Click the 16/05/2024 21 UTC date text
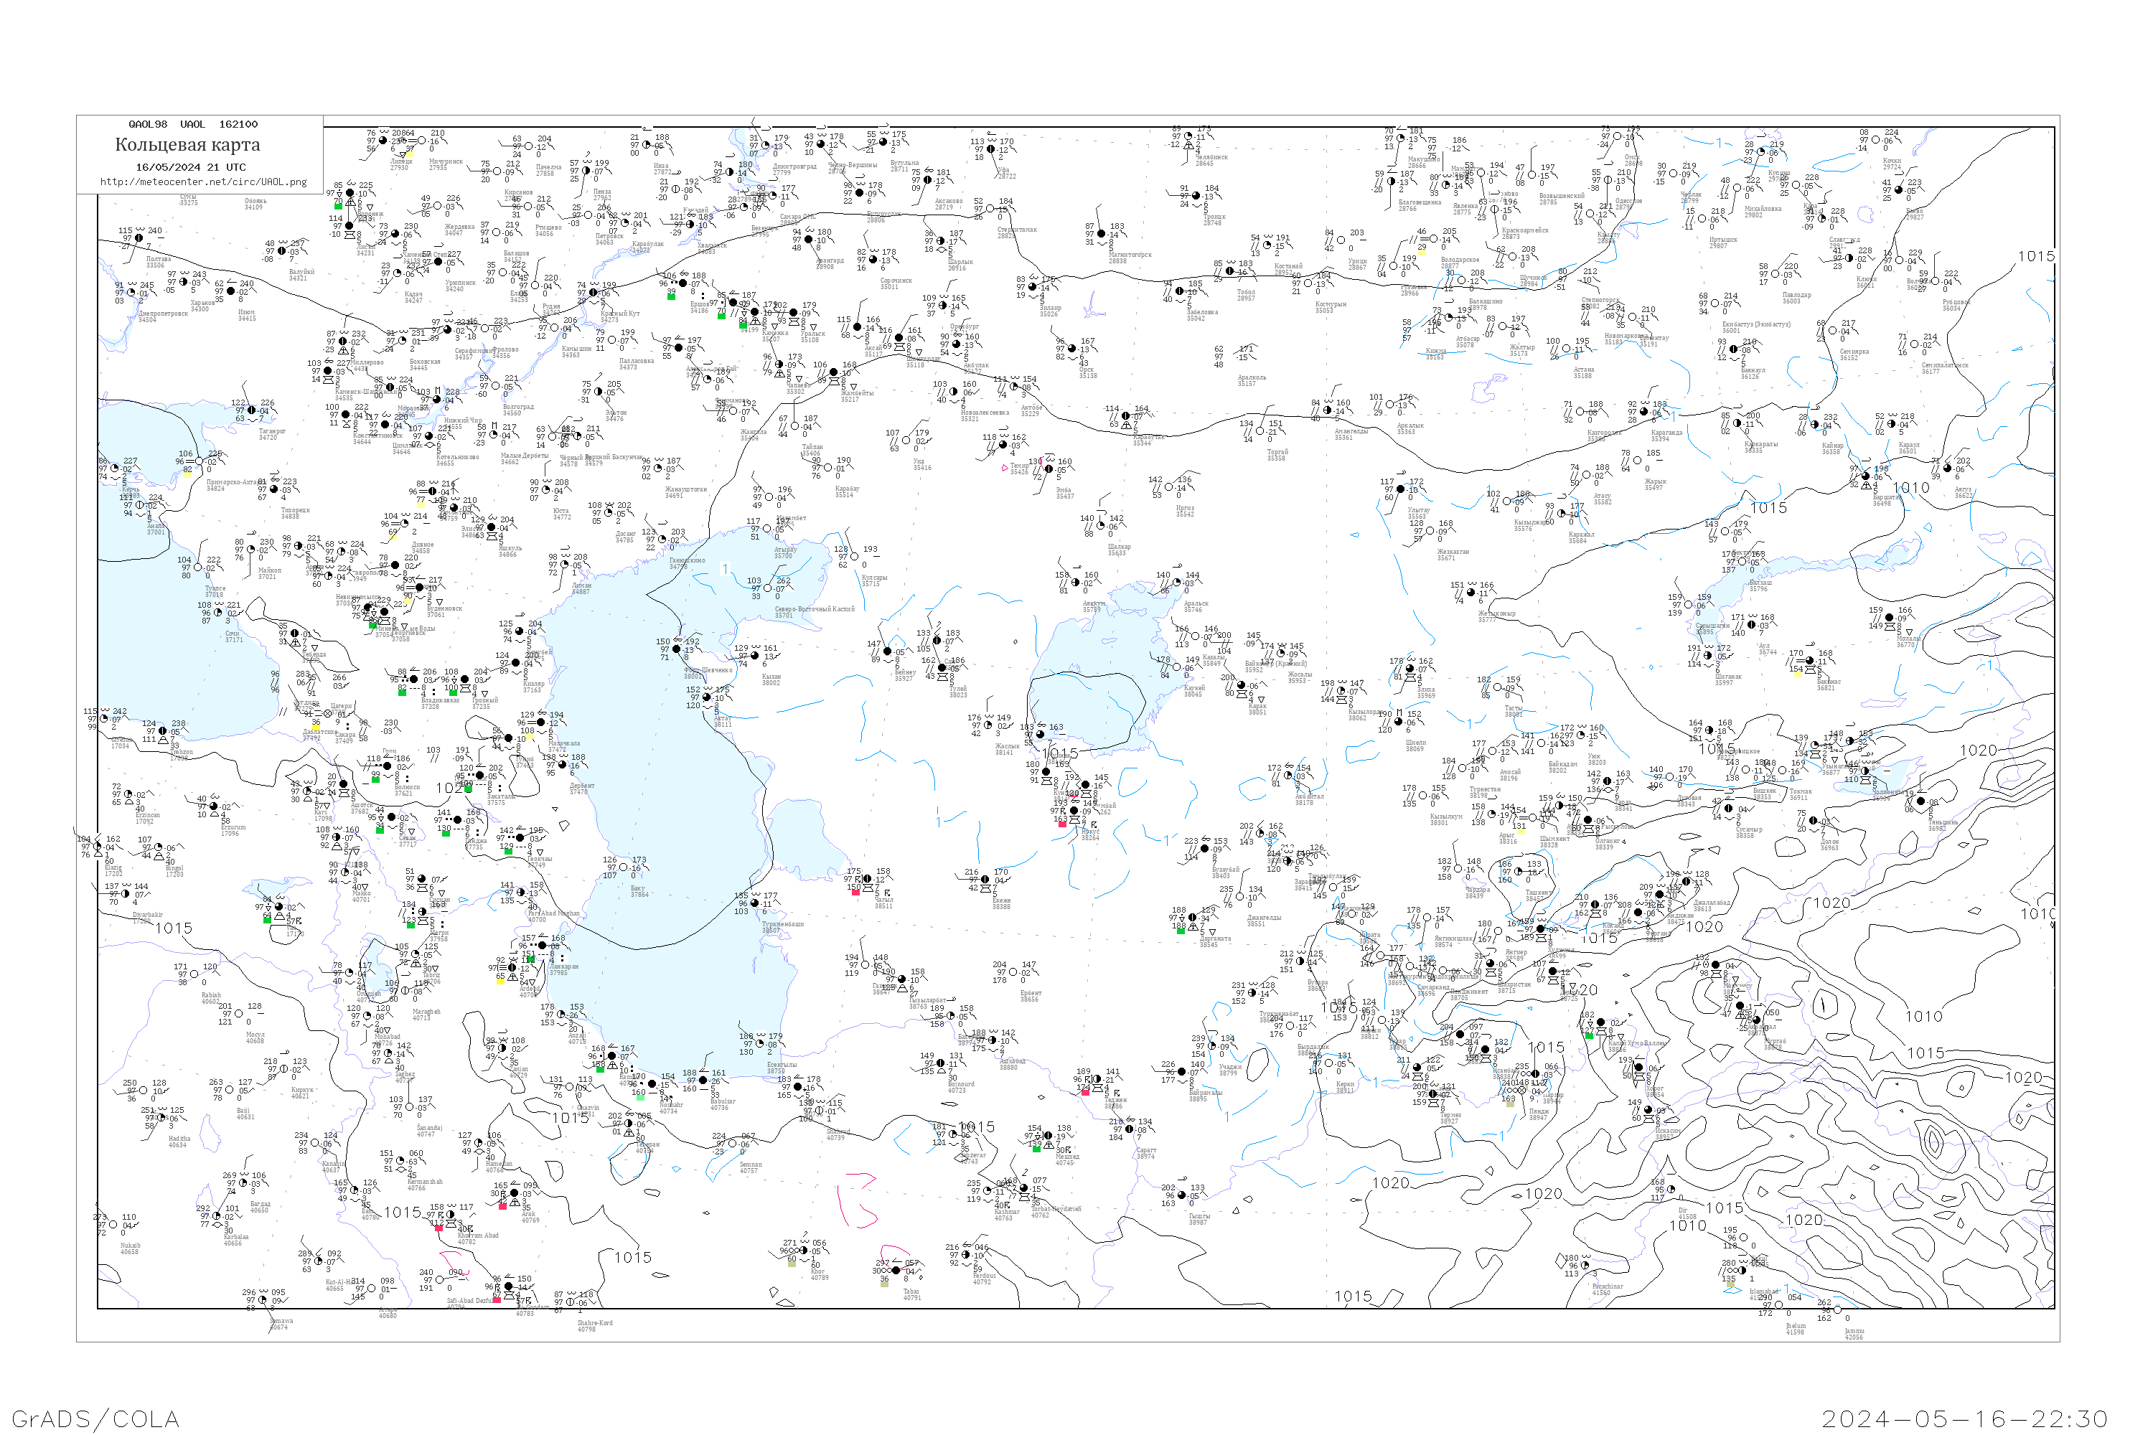The image size is (2153, 1435). (x=190, y=167)
